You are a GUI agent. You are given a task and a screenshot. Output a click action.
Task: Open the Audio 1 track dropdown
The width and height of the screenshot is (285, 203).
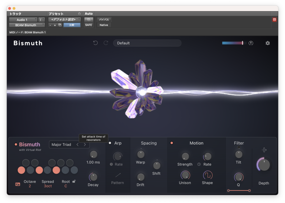[x=23, y=20]
